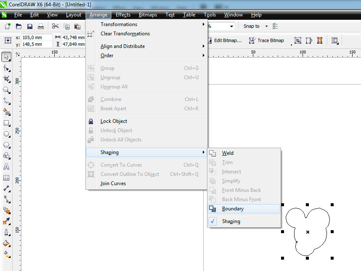This screenshot has width=361, height=271.
Task: Select the Pick tool in the toolbox
Action: (6, 57)
